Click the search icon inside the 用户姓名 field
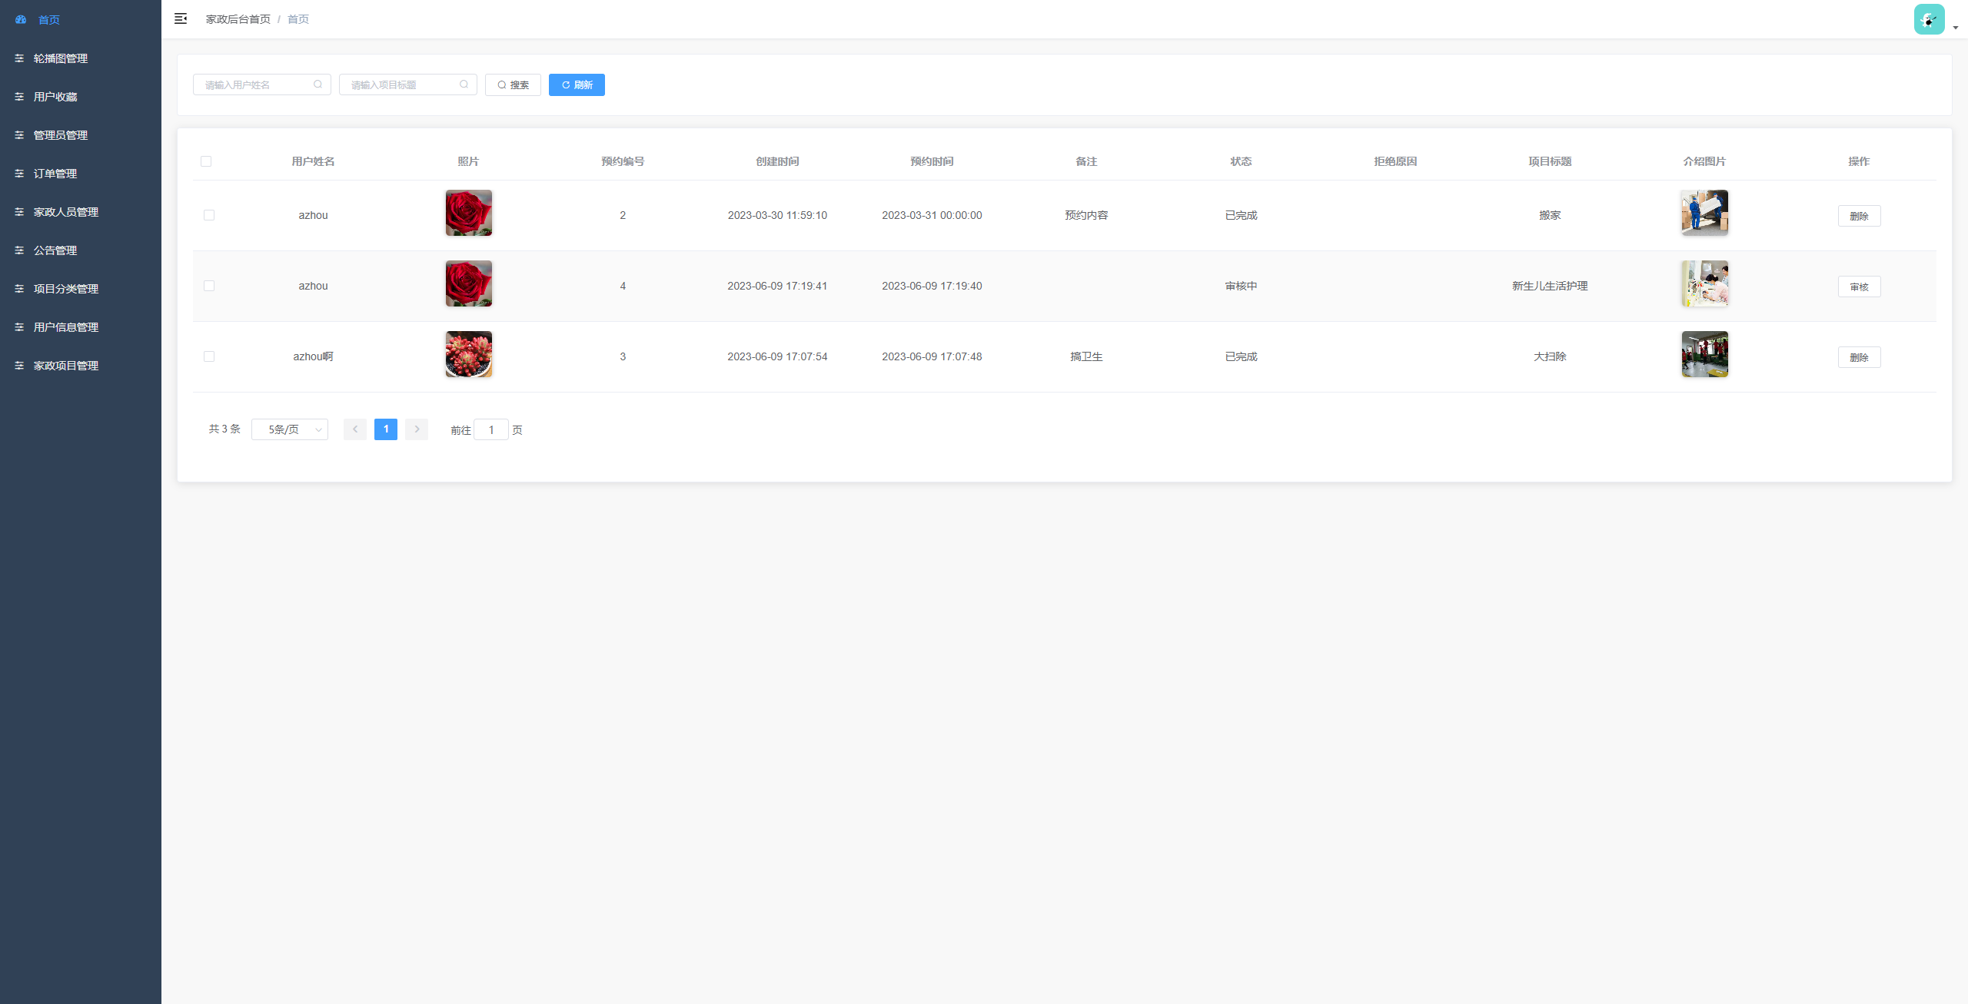The image size is (1968, 1004). coord(317,84)
